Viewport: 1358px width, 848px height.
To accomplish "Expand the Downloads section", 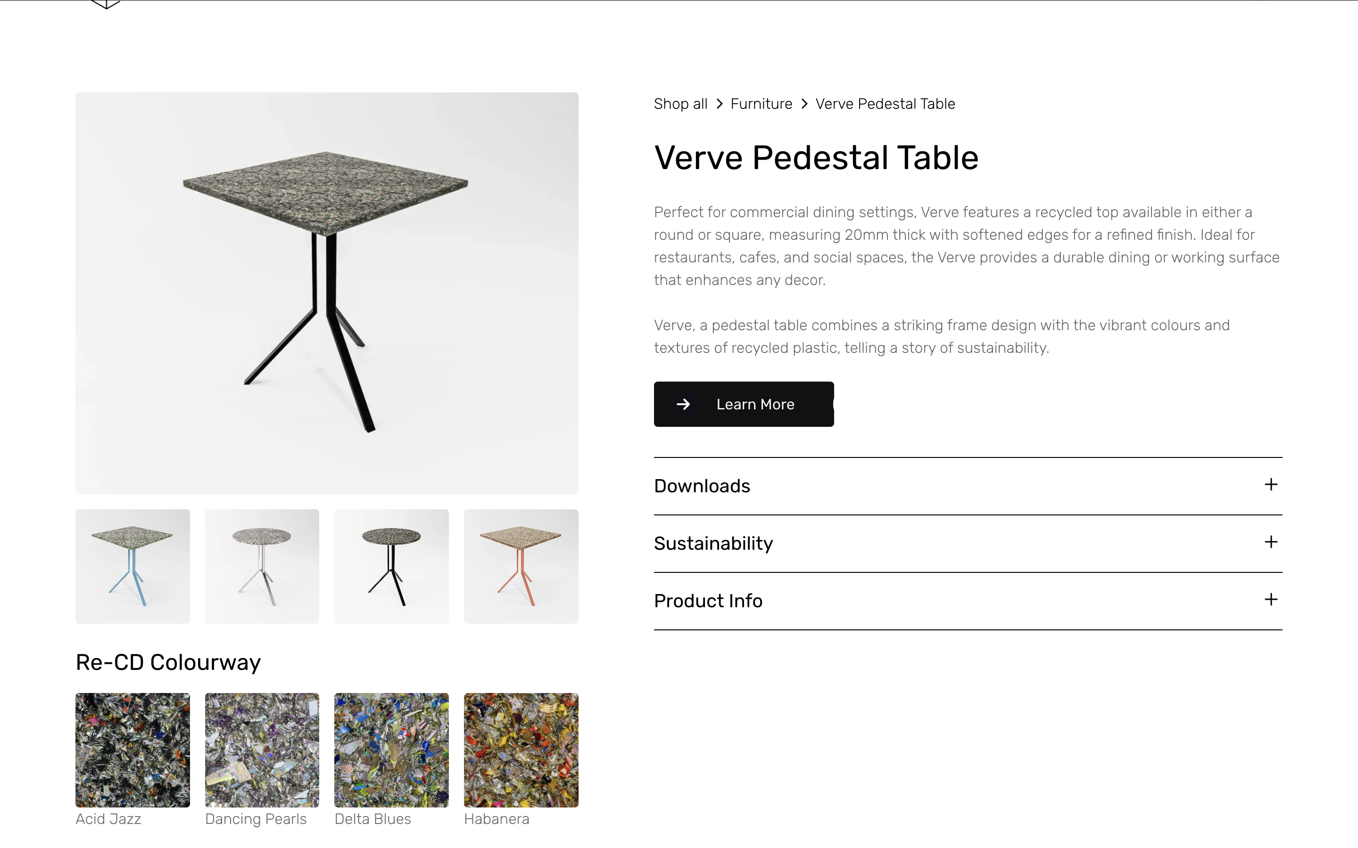I will pos(702,486).
